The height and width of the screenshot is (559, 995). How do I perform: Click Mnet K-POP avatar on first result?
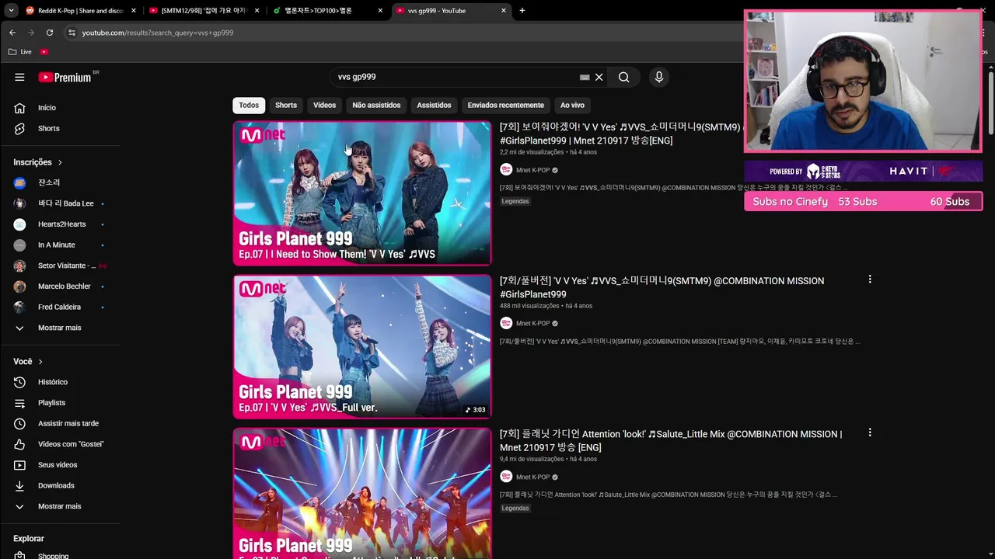coord(506,170)
